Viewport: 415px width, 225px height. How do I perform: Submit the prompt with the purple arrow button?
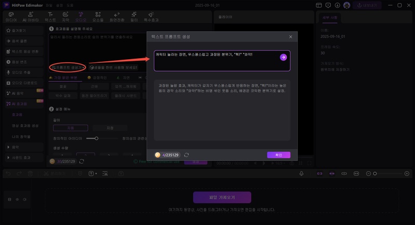pos(283,57)
